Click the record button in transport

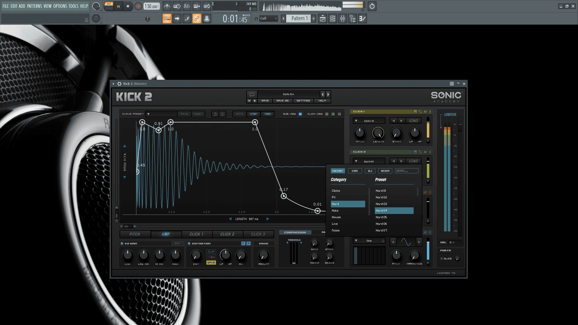click(138, 6)
